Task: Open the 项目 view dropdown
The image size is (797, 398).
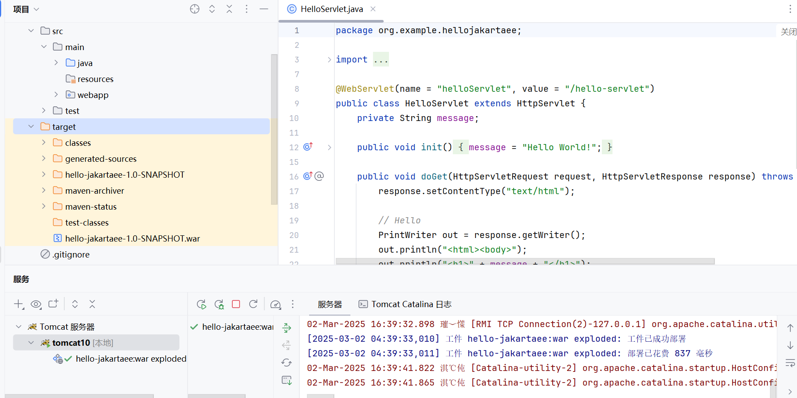Action: (x=27, y=9)
